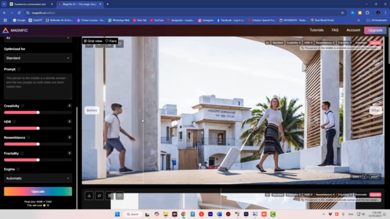The height and width of the screenshot is (219, 390).
Task: Download the second image result
Action: pos(89,196)
